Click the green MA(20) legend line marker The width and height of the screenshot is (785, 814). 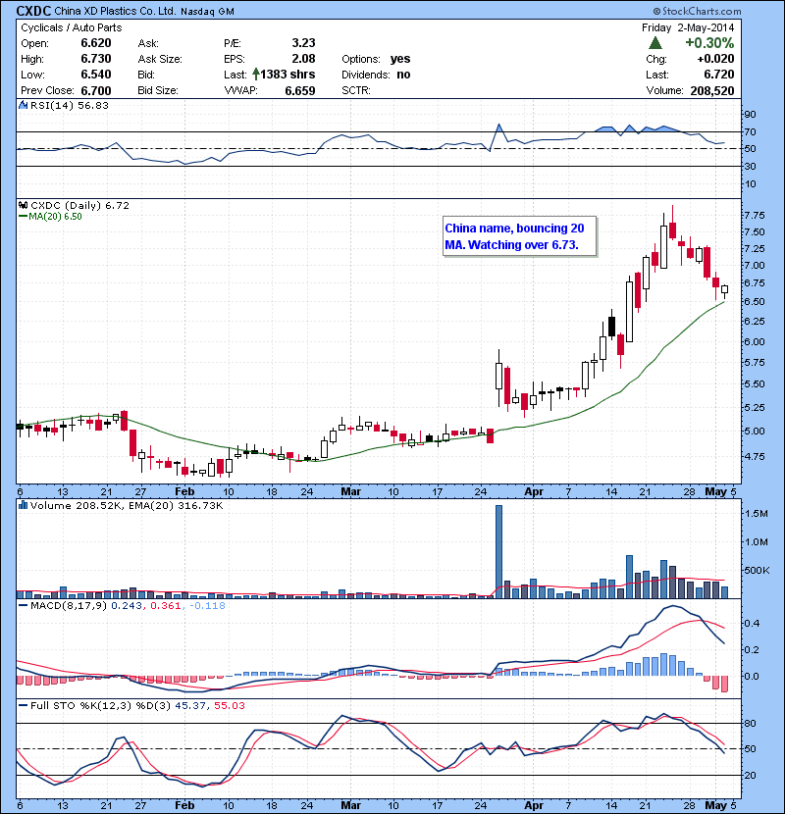tap(23, 217)
